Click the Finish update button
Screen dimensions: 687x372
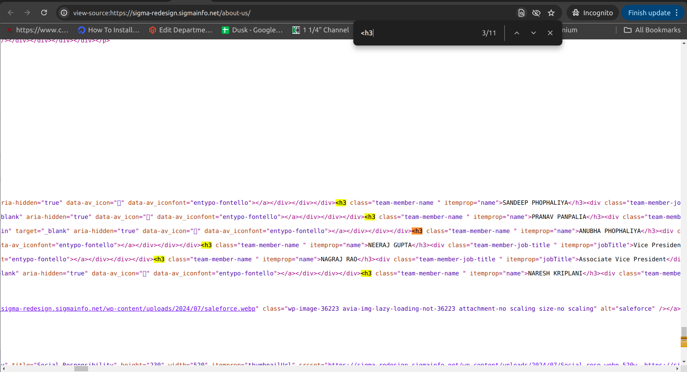(x=649, y=13)
